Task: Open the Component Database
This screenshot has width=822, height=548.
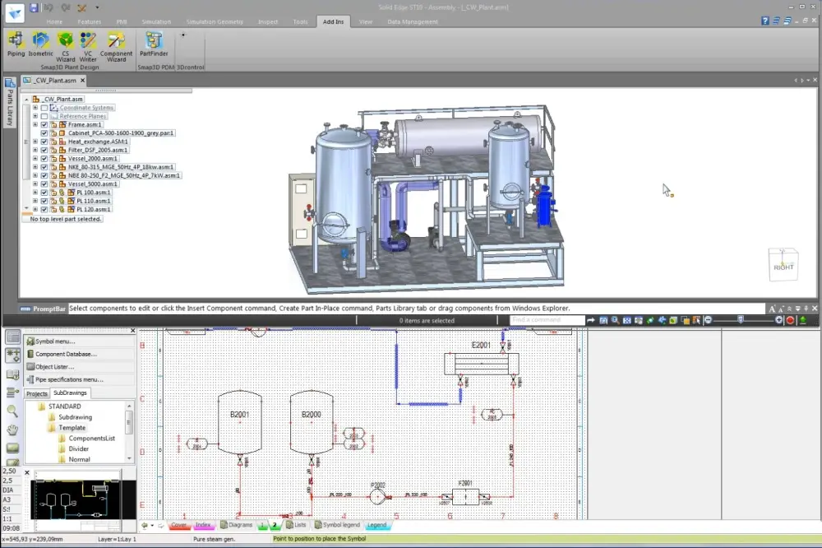Action: point(66,355)
